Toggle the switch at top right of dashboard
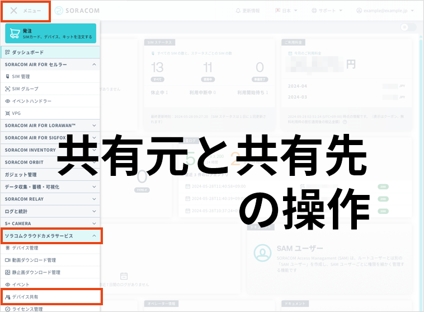This screenshot has height=312, width=424. click(x=409, y=27)
